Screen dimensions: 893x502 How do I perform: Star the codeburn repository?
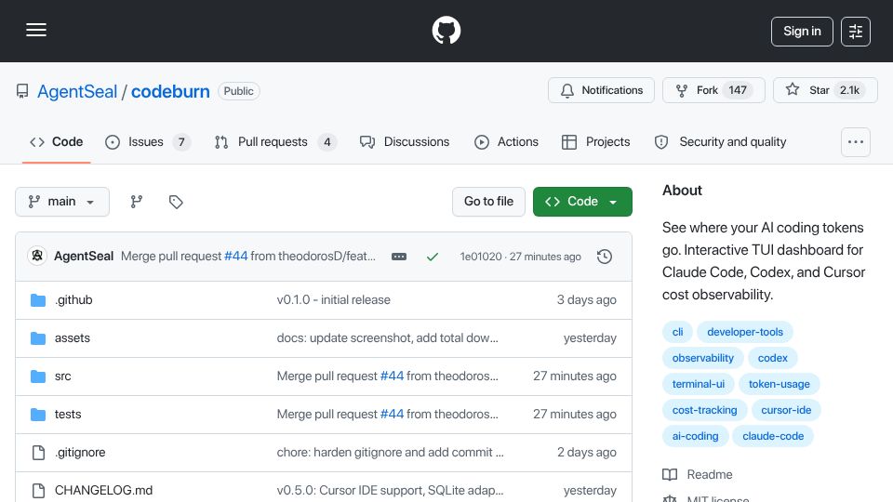825,90
